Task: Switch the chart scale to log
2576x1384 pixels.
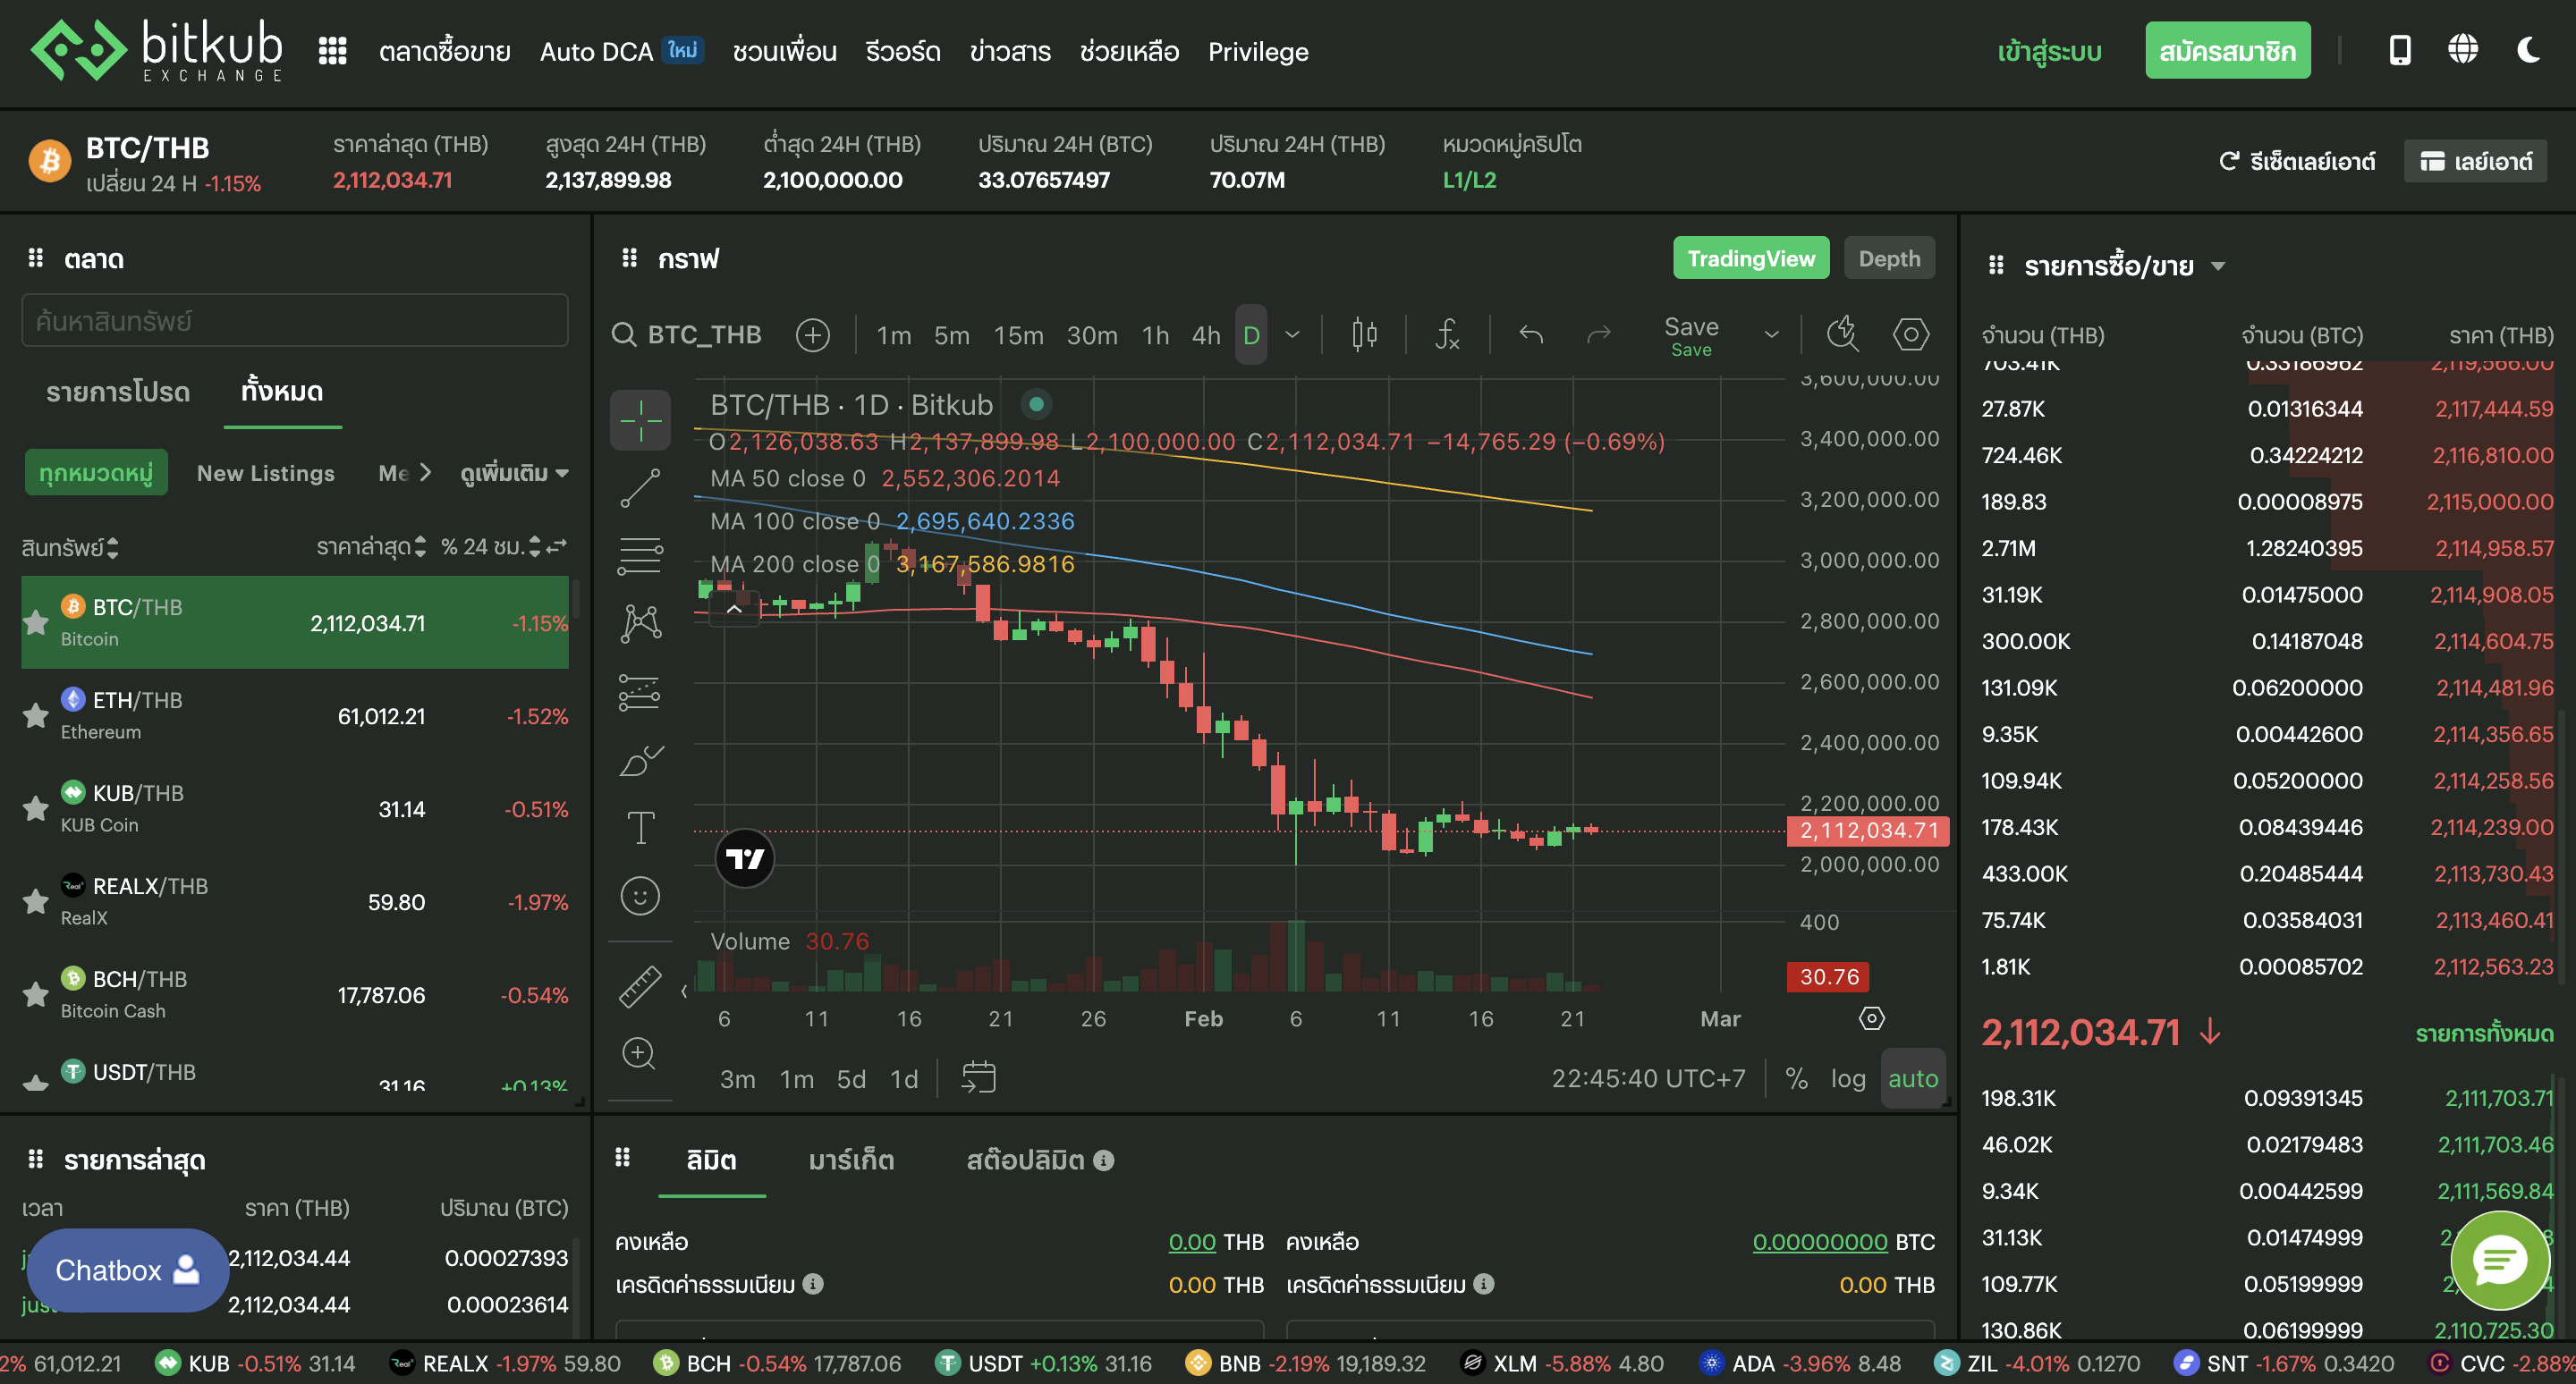Action: tap(1848, 1078)
